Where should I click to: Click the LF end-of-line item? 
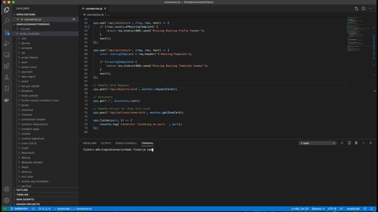341,208
